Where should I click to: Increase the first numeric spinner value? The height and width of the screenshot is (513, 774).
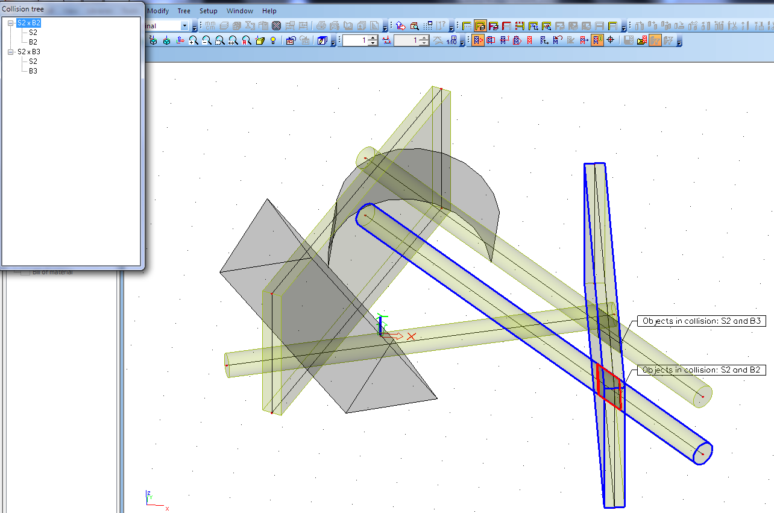373,38
